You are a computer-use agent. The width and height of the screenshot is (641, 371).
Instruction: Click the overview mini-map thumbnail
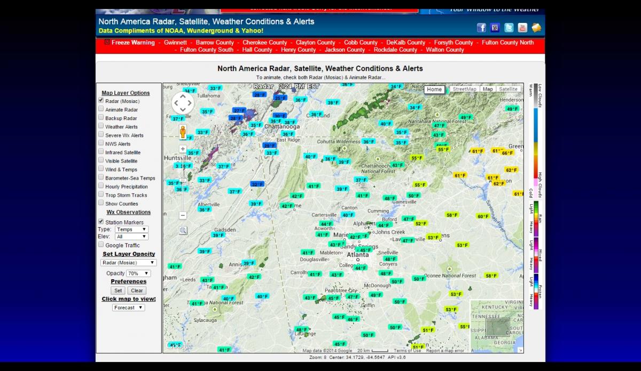497,326
